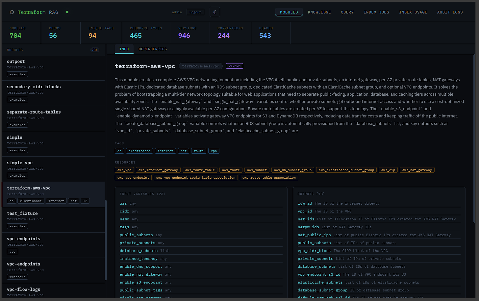Click the VERSIONS stat showing 946
Image resolution: width=479 pixels, height=301 pixels.
(x=190, y=33)
